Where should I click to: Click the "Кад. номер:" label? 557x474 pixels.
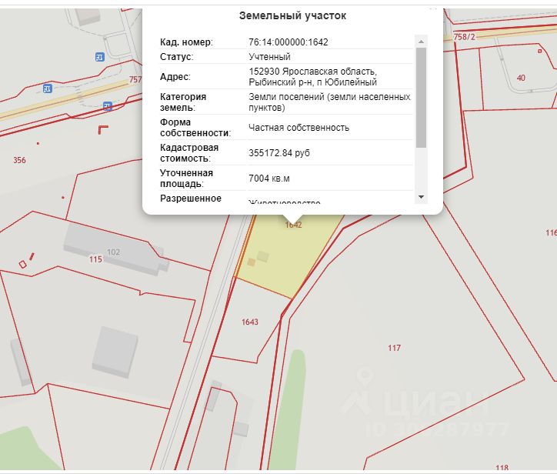pos(186,42)
